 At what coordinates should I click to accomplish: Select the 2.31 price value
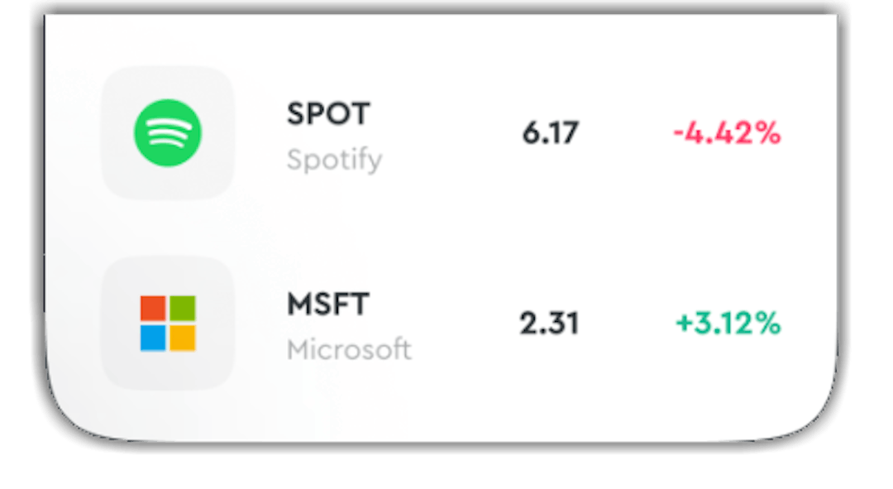coord(549,324)
